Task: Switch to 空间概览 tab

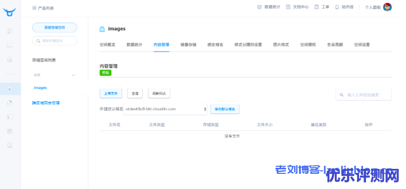Action: tap(108, 45)
